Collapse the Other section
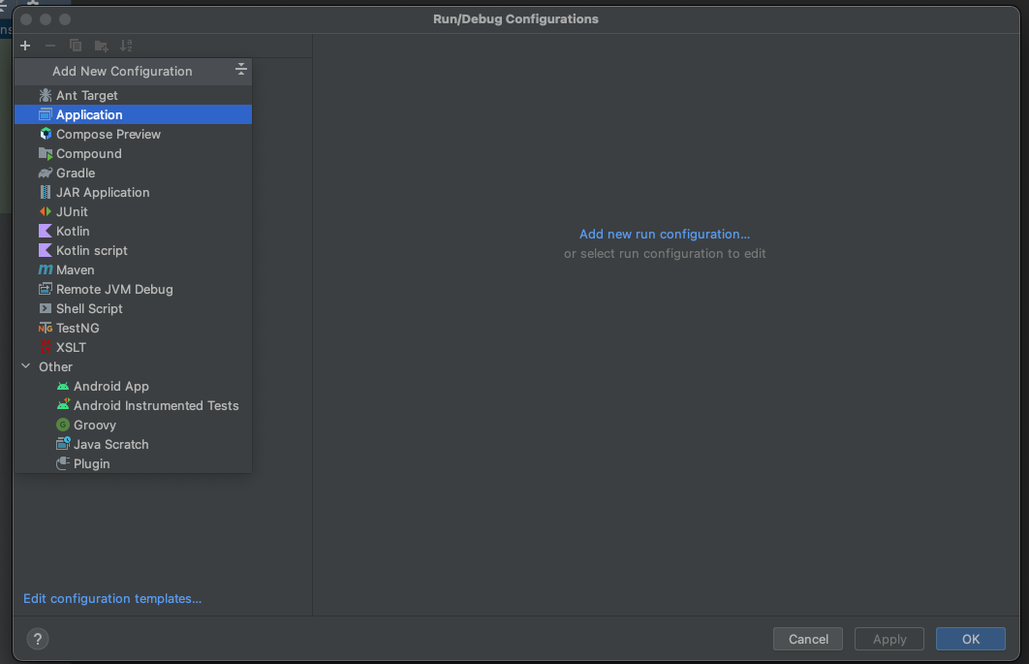The width and height of the screenshot is (1029, 664). coord(25,366)
